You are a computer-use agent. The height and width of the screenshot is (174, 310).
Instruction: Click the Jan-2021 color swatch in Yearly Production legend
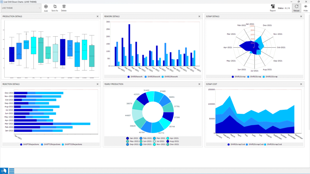click(128, 138)
